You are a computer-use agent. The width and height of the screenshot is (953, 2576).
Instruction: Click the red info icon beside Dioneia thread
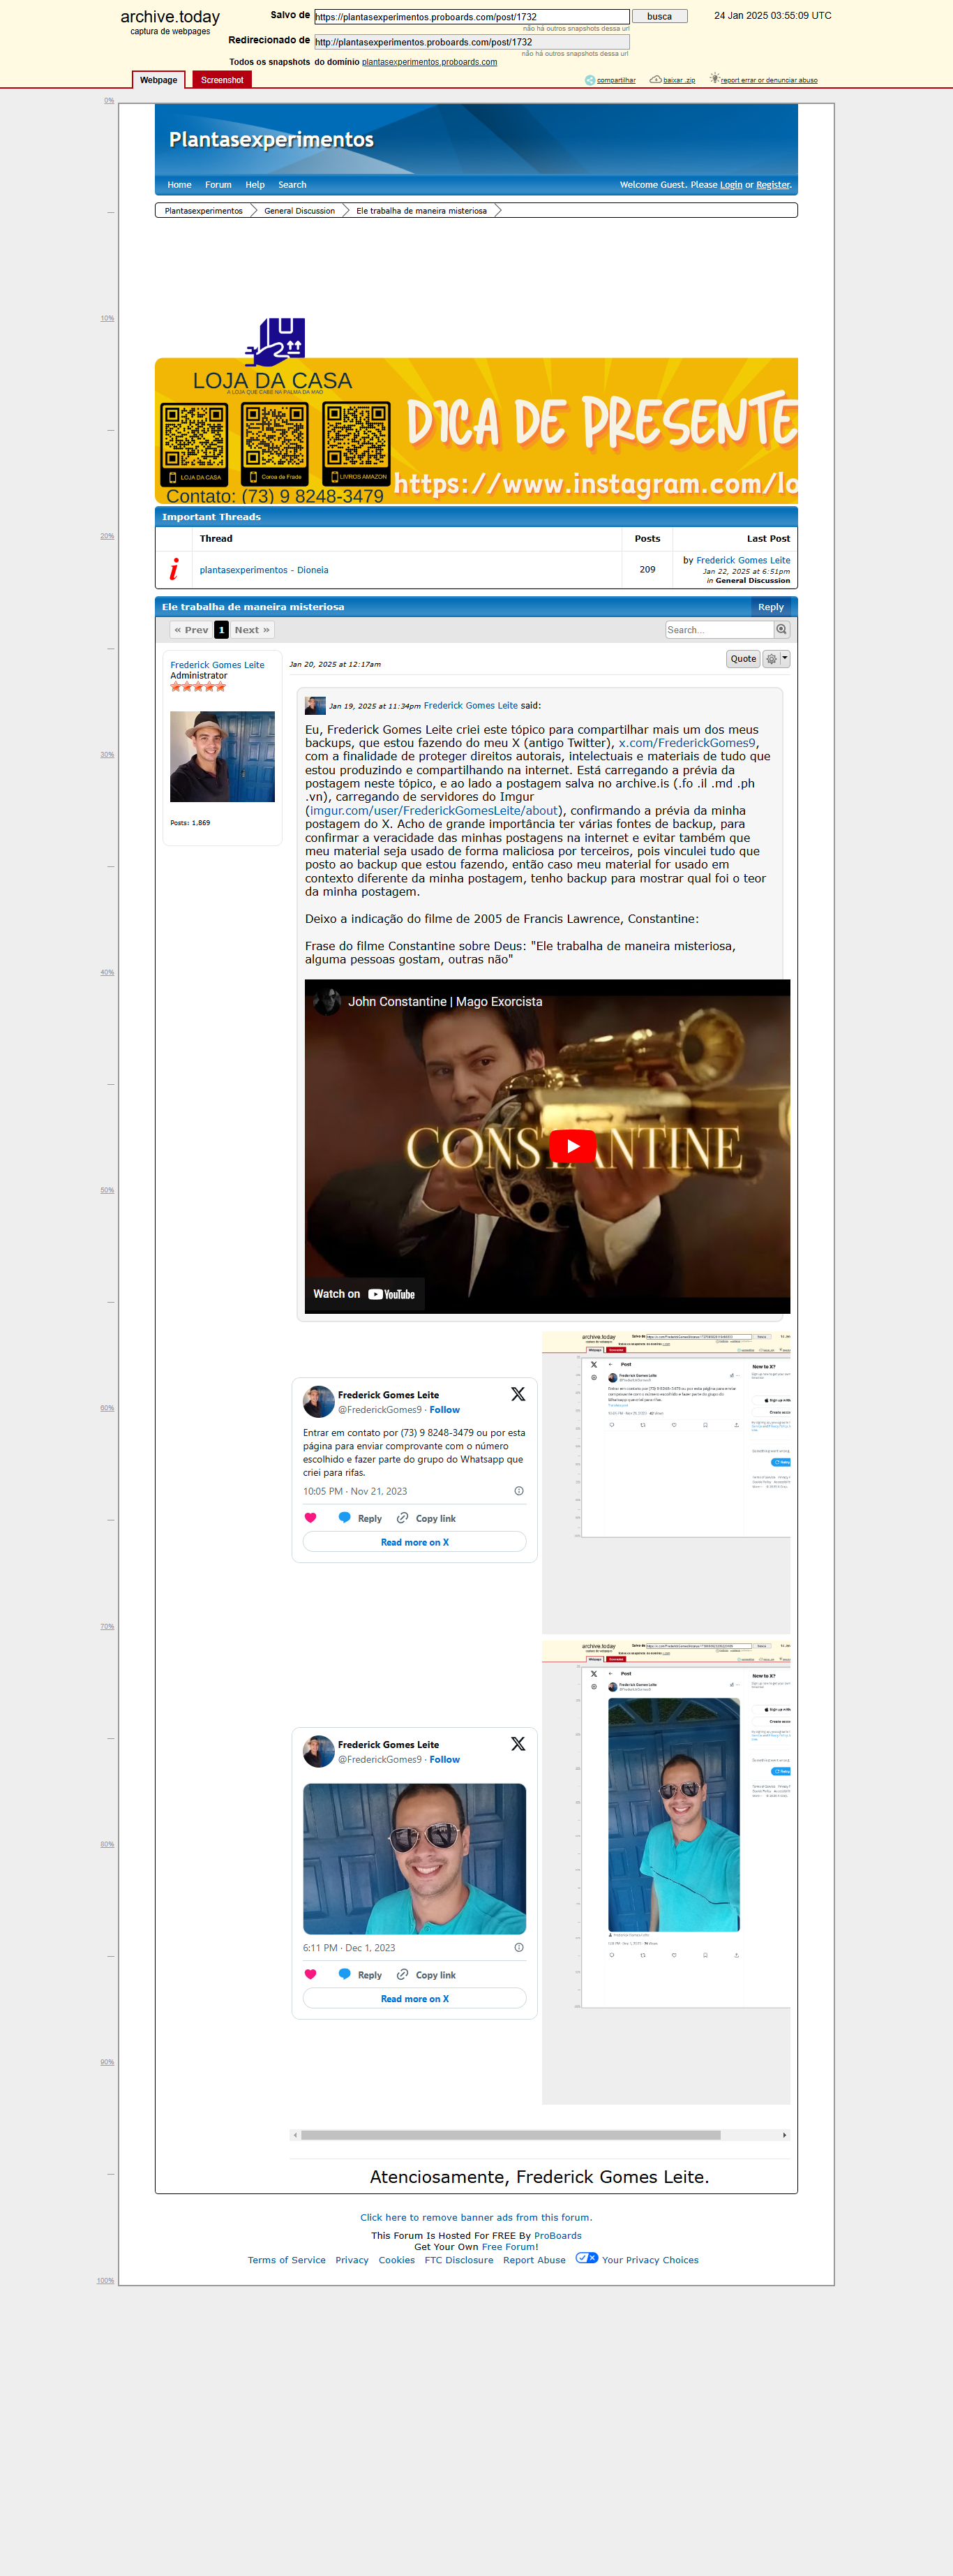174,570
